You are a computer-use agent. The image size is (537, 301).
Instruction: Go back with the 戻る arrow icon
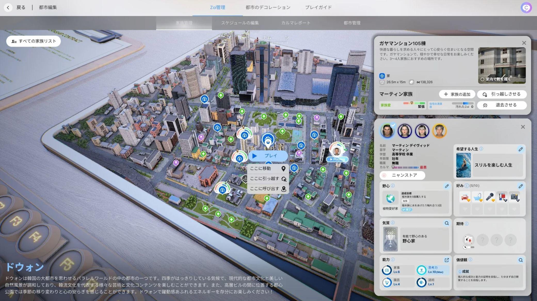pyautogui.click(x=8, y=7)
